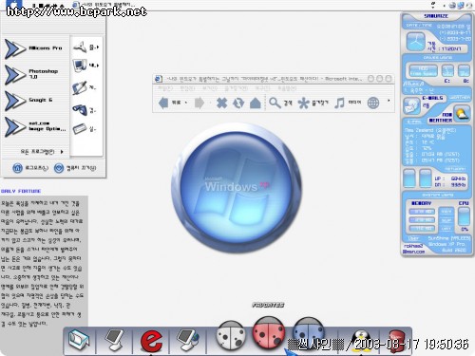Click the red ladybug dock icon

[x=269, y=333]
